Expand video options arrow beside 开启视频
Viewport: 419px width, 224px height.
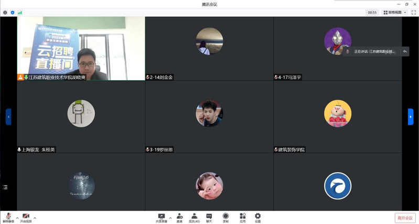[x=35, y=217]
